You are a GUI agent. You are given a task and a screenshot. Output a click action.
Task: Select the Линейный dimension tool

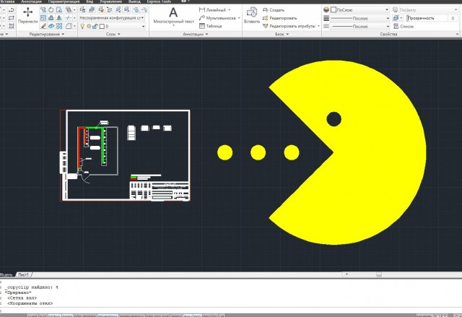point(214,10)
